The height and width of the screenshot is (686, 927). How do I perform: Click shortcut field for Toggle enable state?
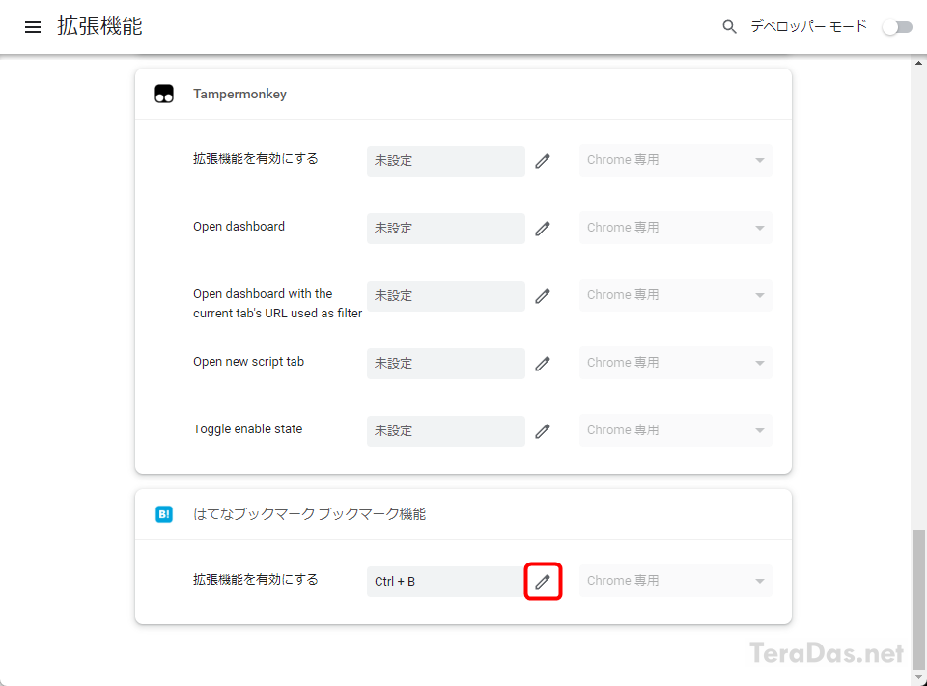point(446,430)
